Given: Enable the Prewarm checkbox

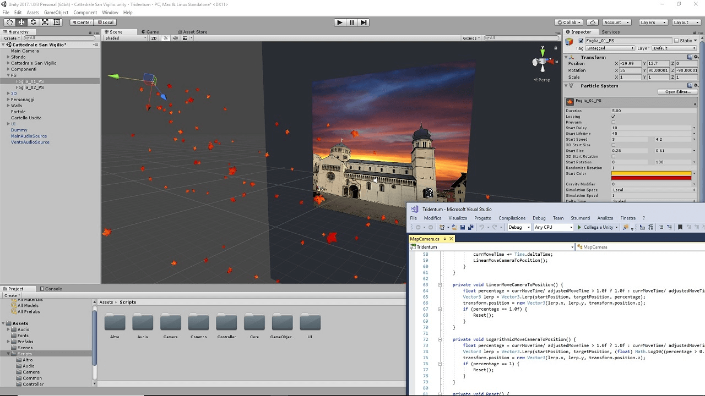Looking at the screenshot, I should (x=614, y=122).
